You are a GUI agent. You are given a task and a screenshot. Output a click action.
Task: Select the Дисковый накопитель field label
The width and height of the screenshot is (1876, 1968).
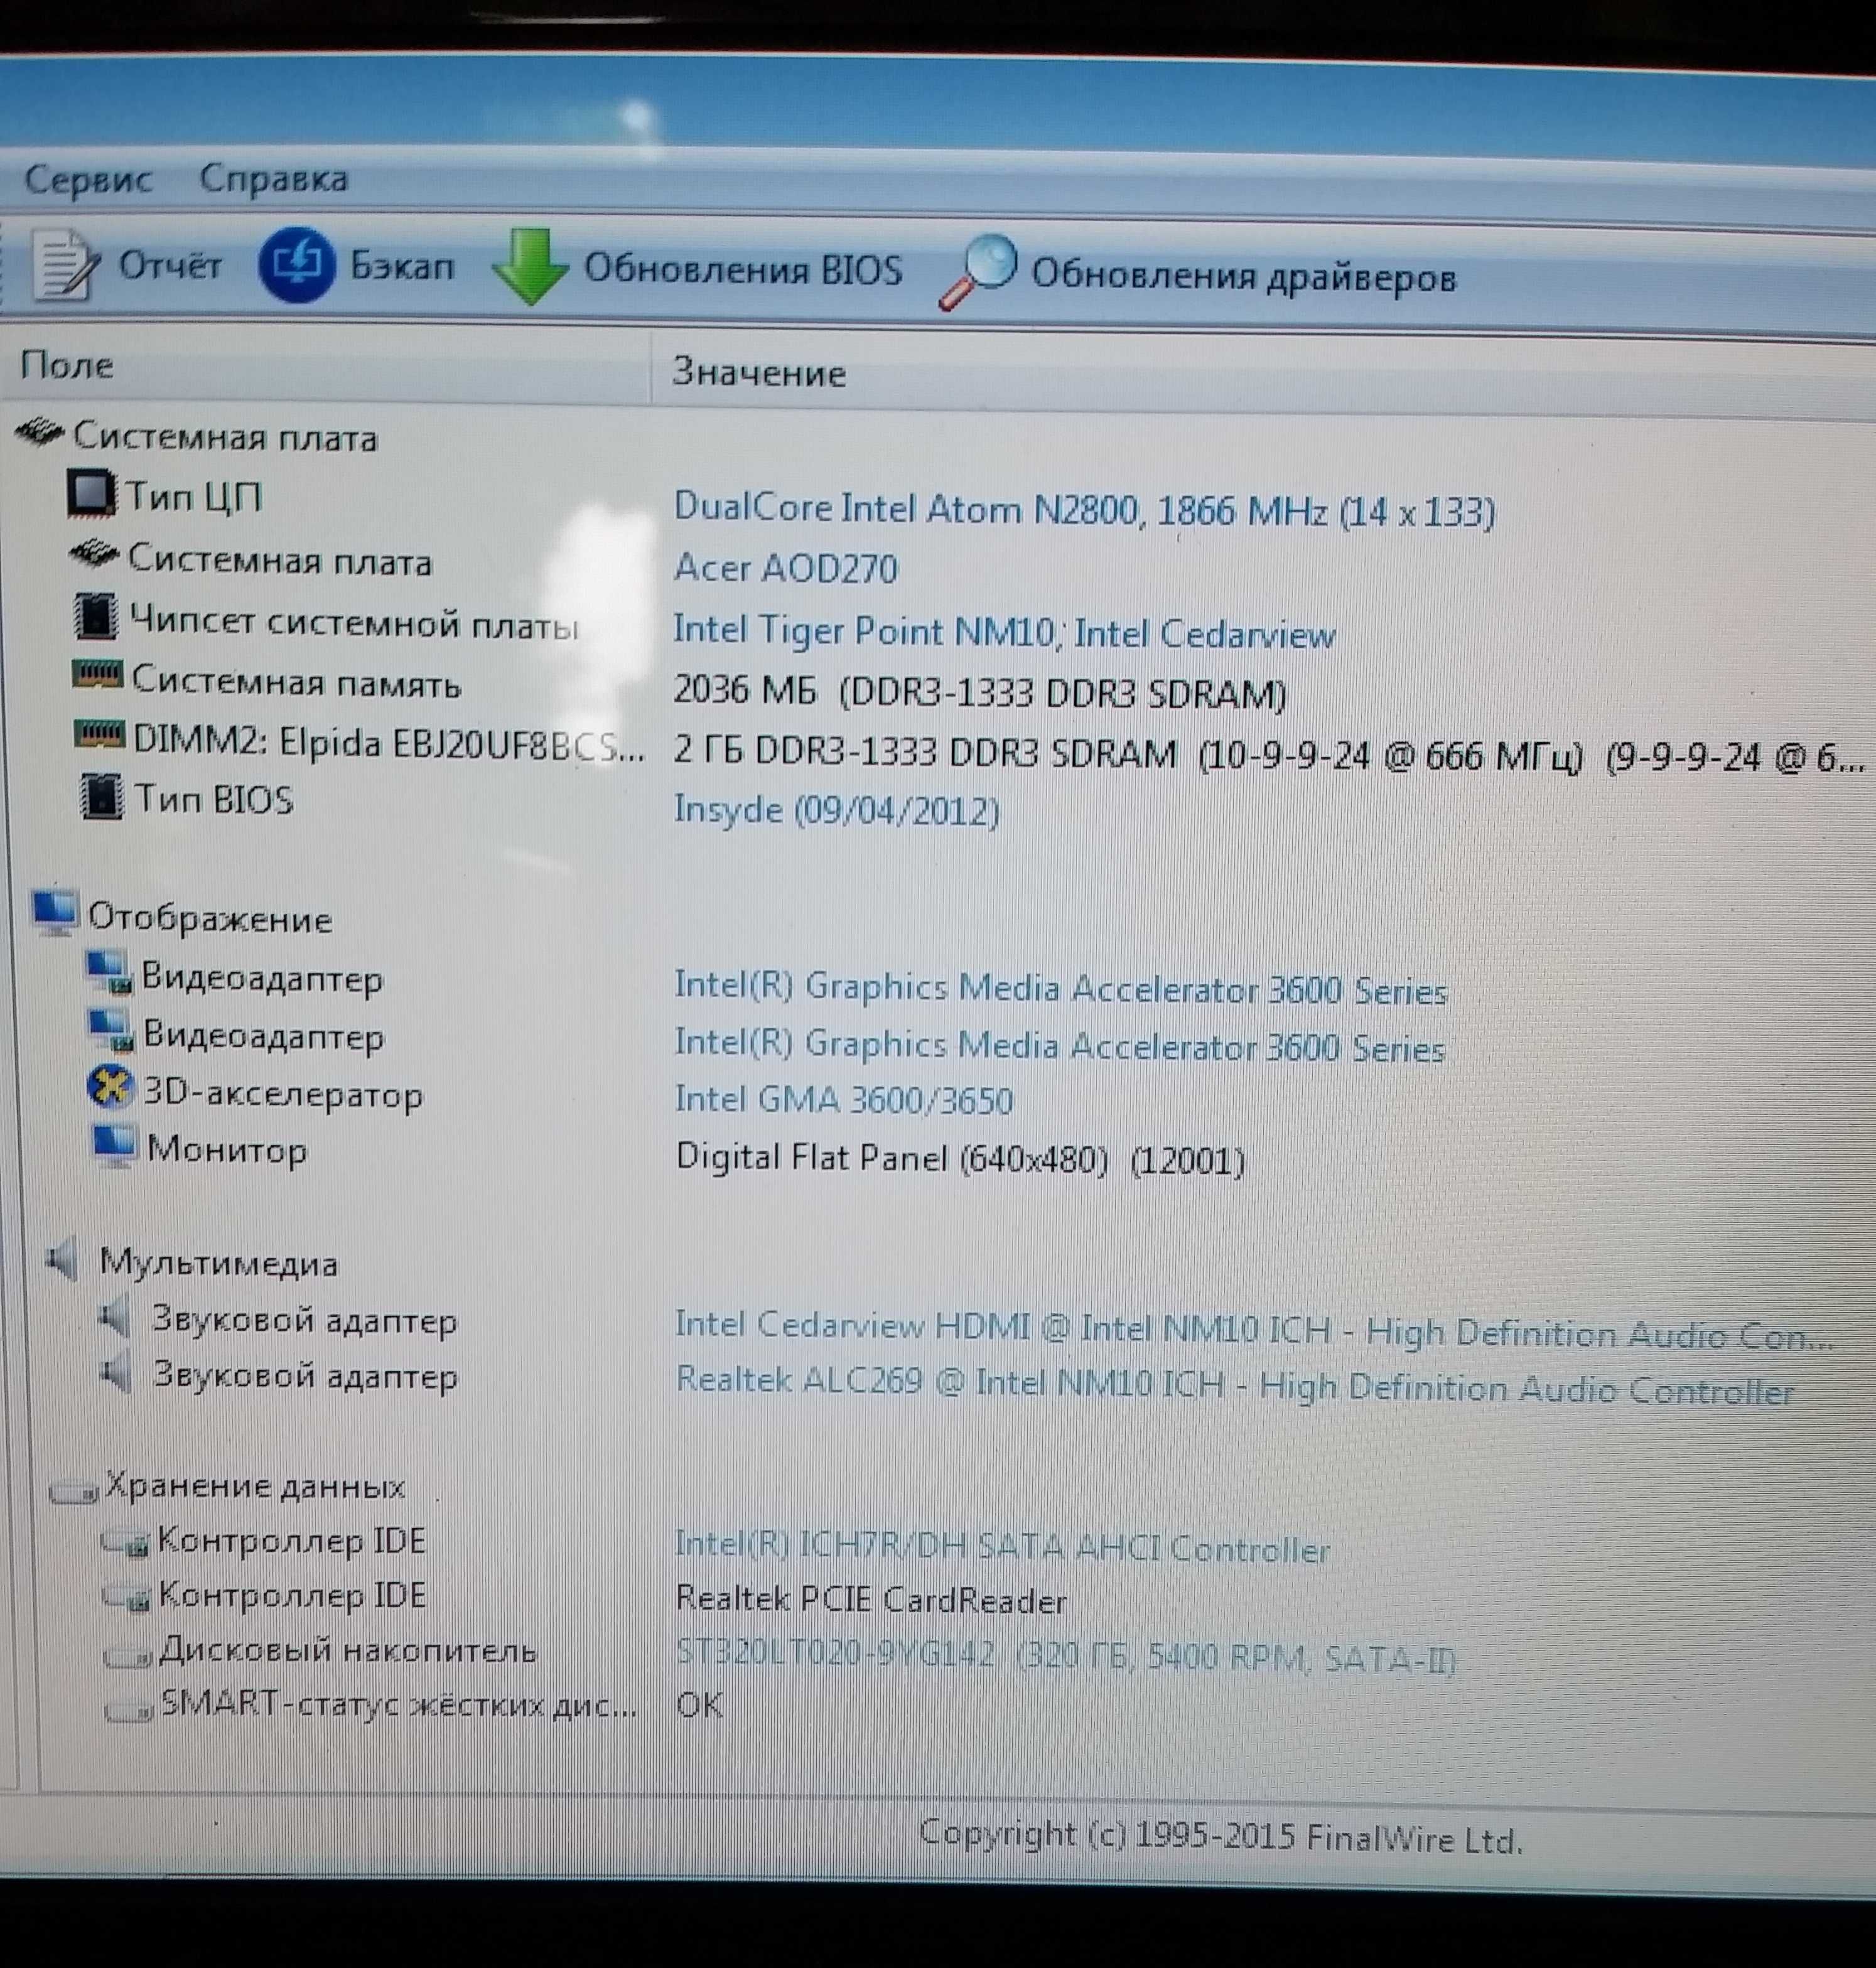click(x=348, y=1650)
